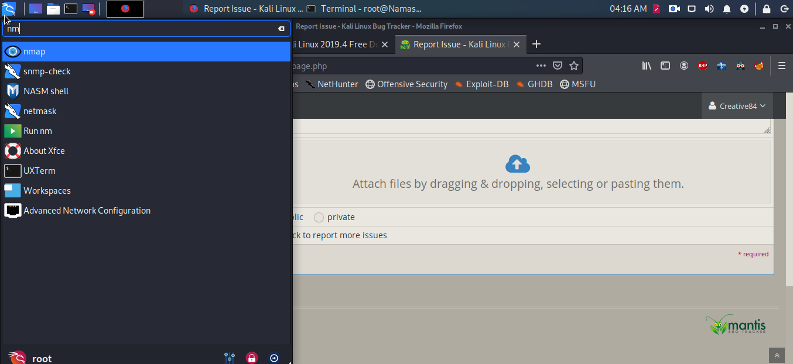Bookmark this page with star icon

coord(574,66)
